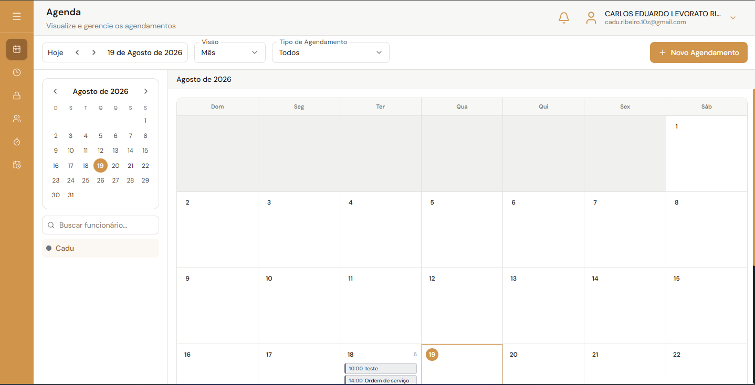
Task: Toggle the Cadu employee filter
Action: (x=100, y=248)
